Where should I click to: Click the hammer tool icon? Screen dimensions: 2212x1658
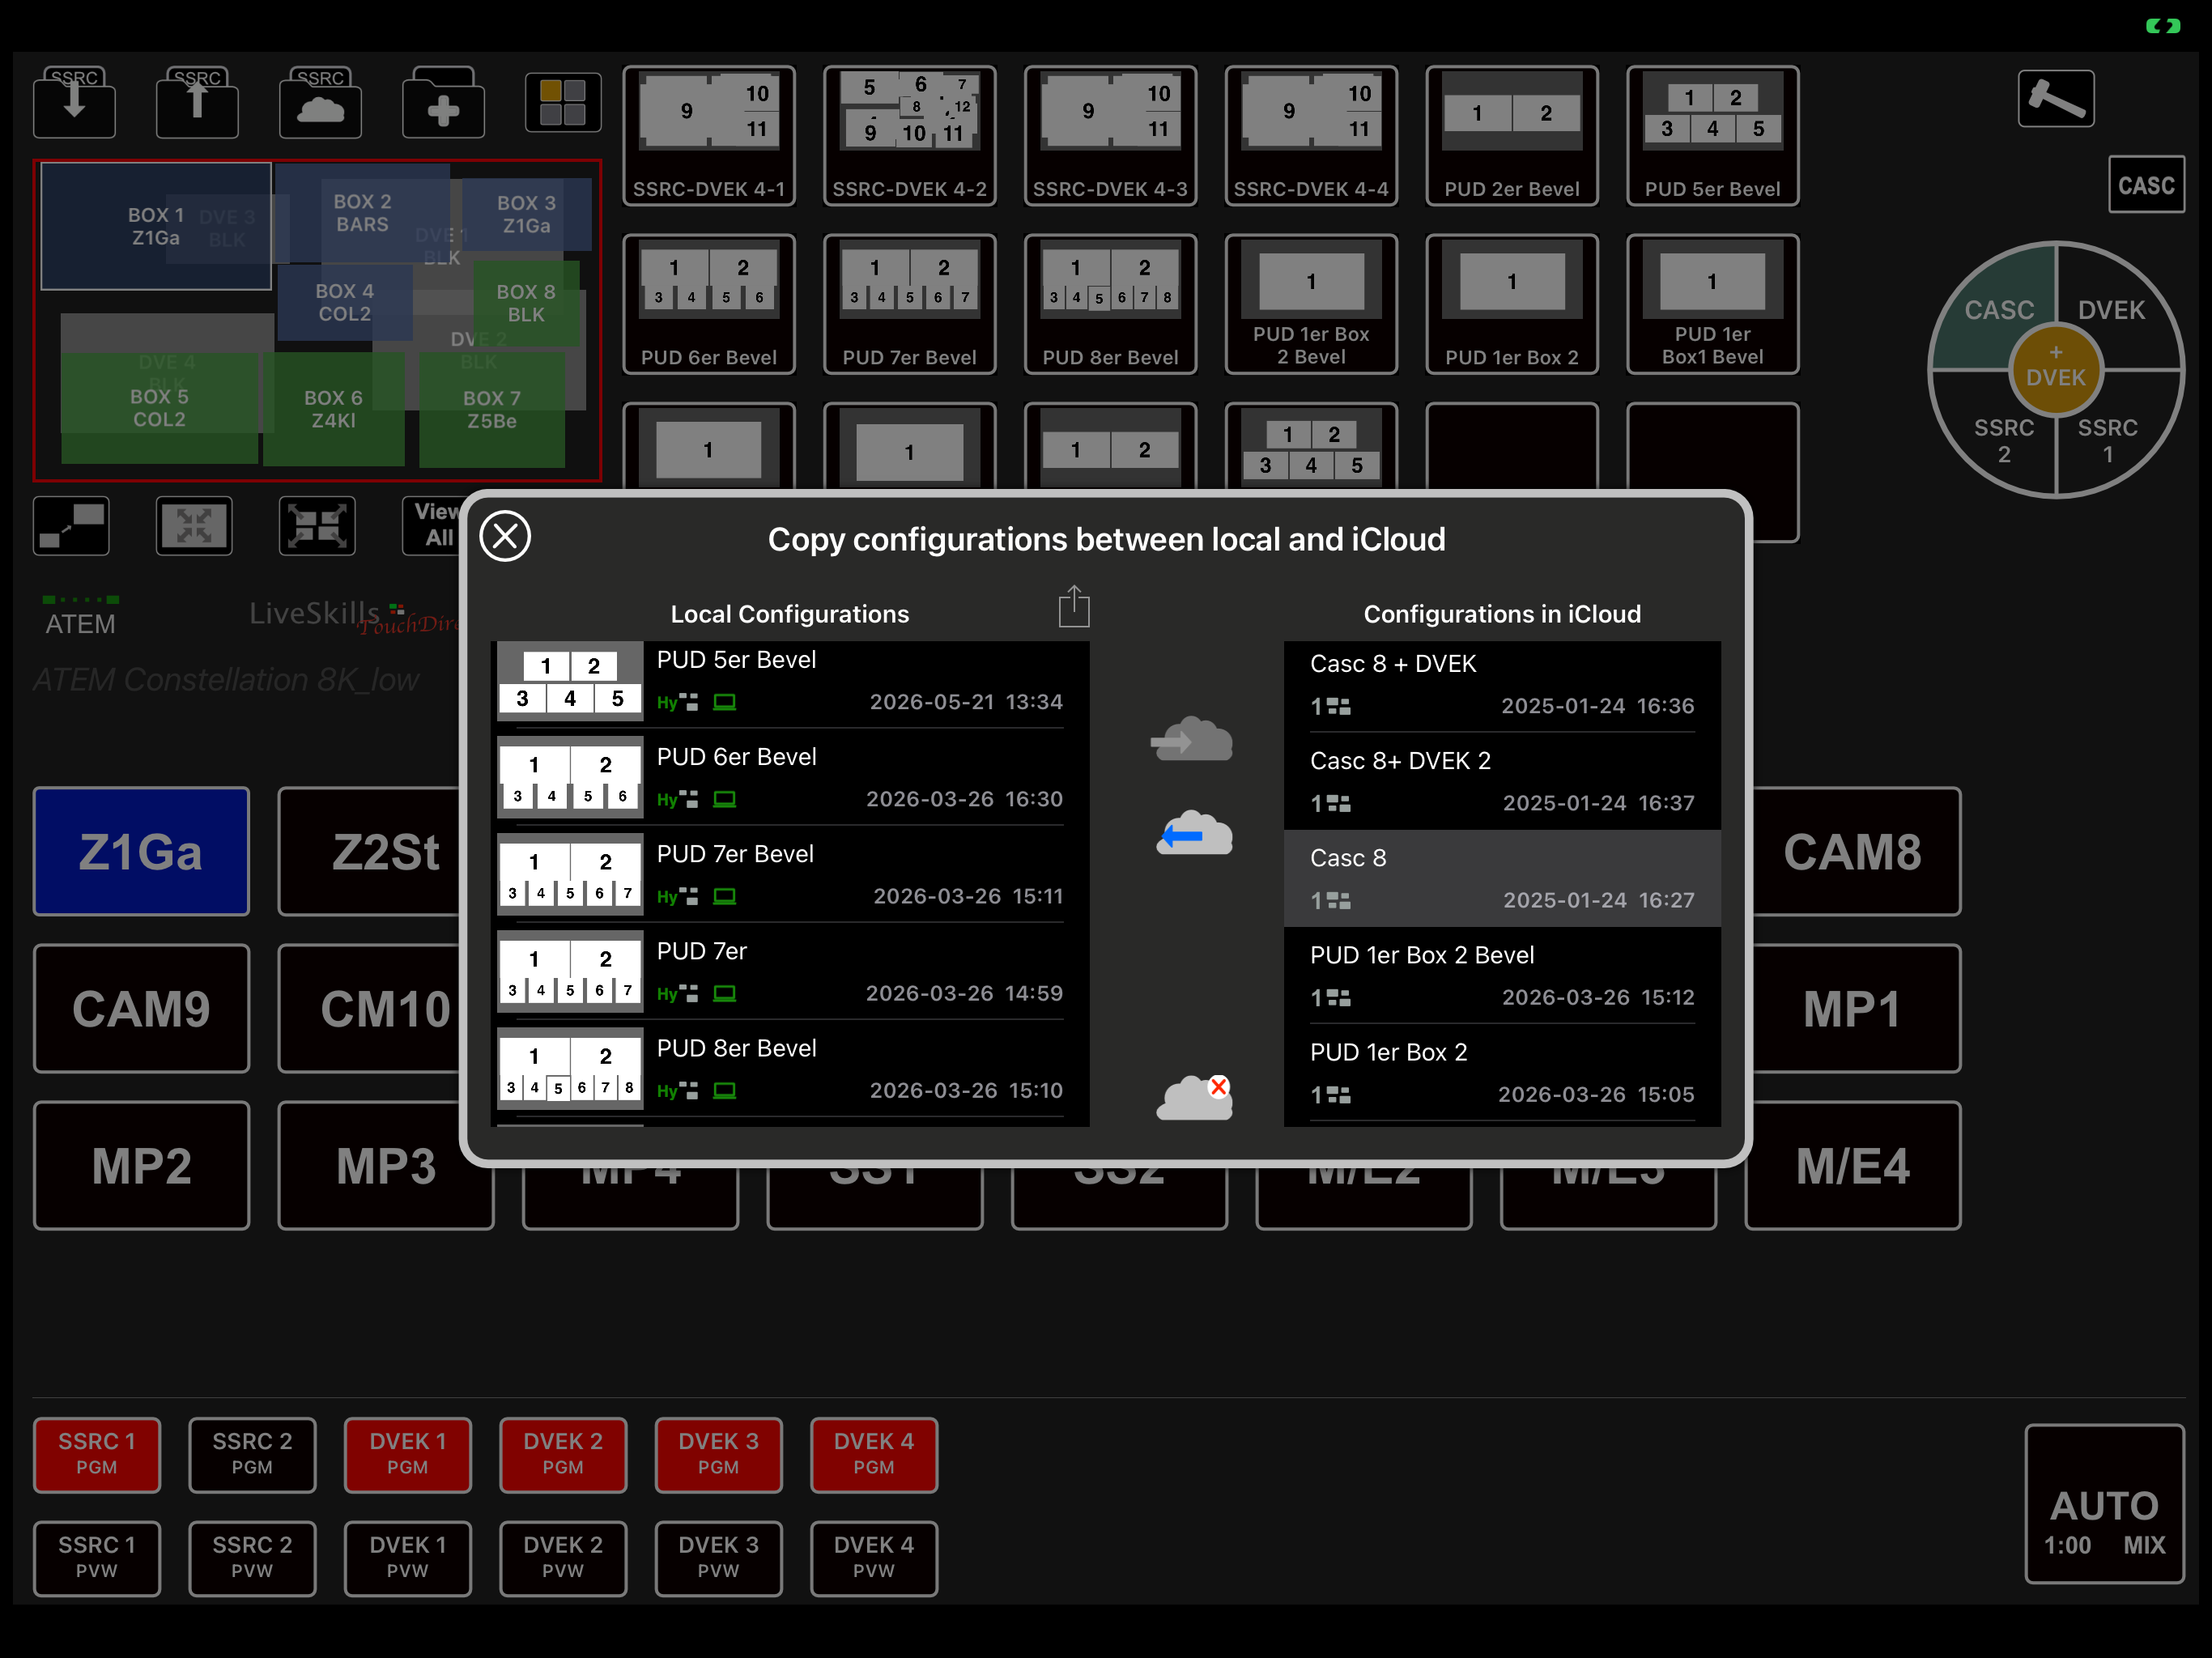point(2055,99)
